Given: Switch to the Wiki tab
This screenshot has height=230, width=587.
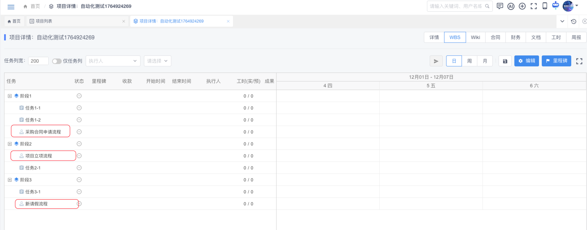Looking at the screenshot, I should 475,37.
